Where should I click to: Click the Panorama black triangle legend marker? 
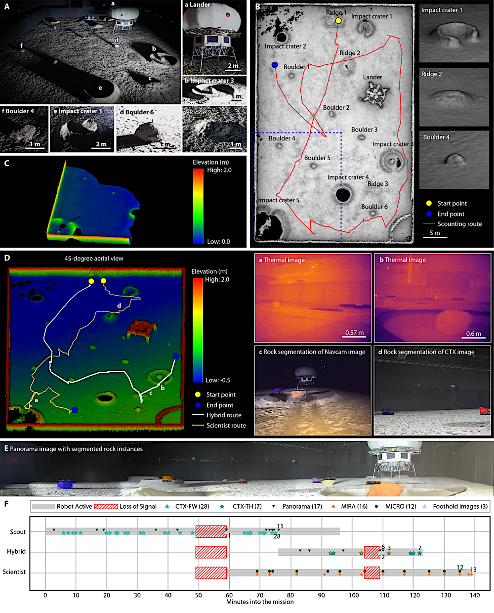coord(273,506)
